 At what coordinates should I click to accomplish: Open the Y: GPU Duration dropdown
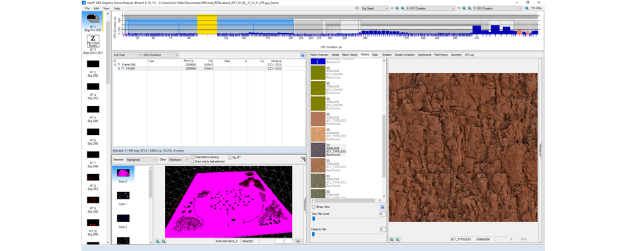(497, 8)
